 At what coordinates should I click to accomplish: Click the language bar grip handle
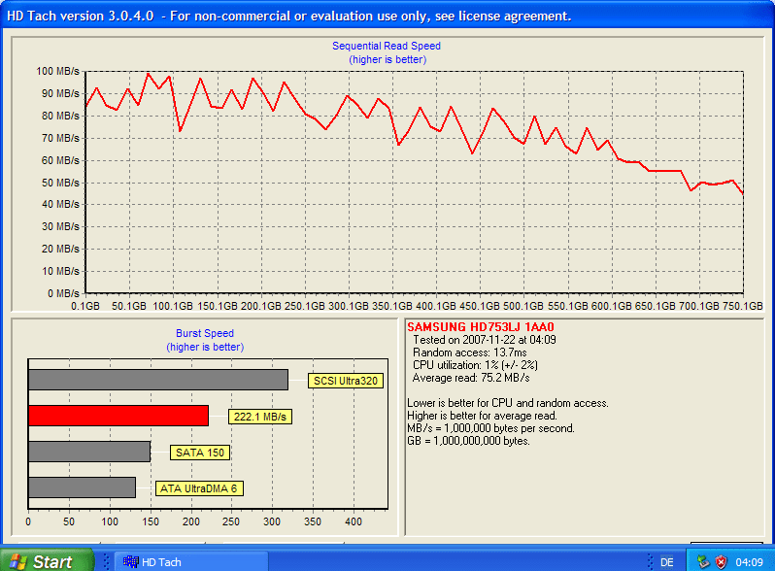[x=650, y=561]
